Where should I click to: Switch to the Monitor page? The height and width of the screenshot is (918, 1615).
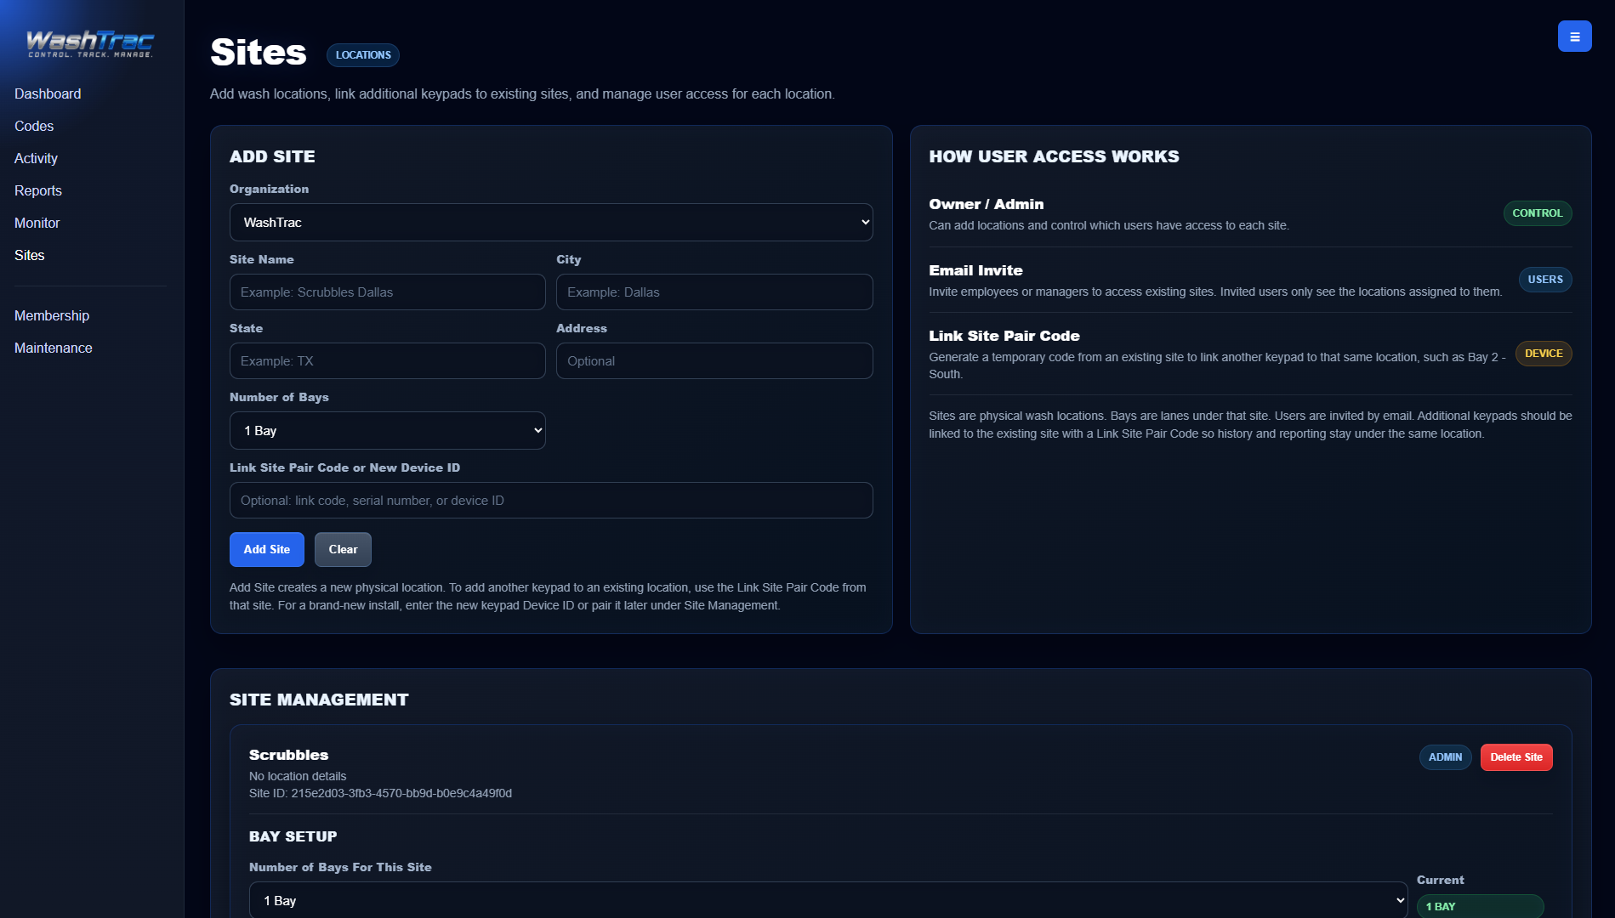click(x=37, y=223)
